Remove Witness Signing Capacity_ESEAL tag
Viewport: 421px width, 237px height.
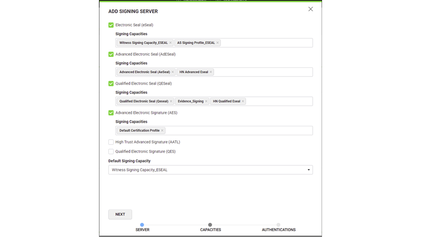coord(170,43)
